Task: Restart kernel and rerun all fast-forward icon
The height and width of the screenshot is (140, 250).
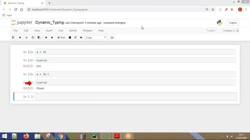Action: [81, 38]
